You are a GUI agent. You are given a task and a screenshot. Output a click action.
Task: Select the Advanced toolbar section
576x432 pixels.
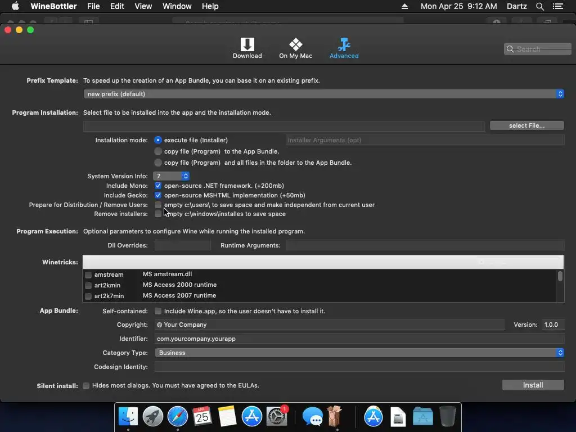[344, 48]
